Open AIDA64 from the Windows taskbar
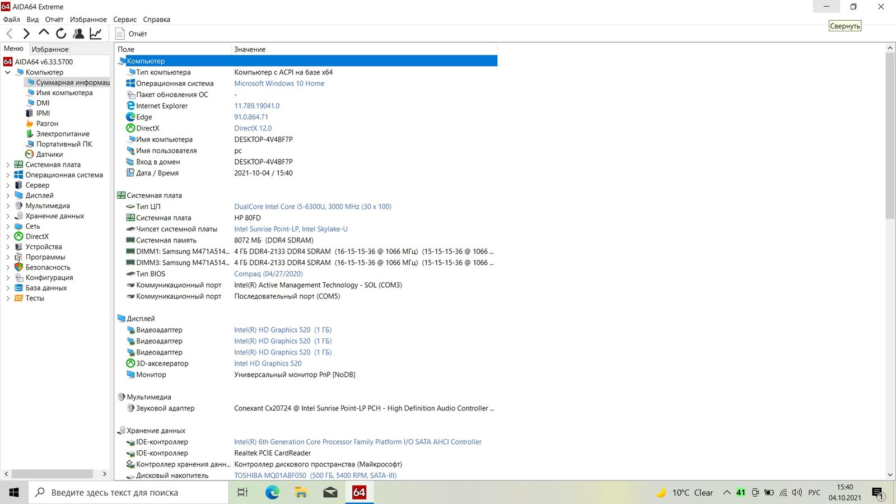896x504 pixels. (x=359, y=492)
